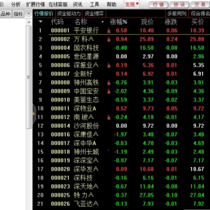Image resolution: width=210 pixels, height=210 pixels.
Task: Select stock 国农科技
Action: point(86,48)
